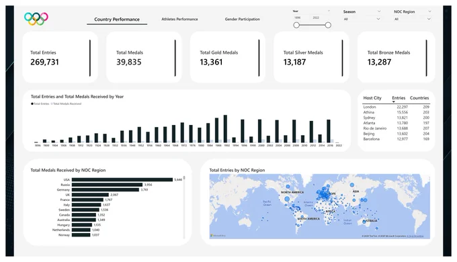Image resolution: width=457 pixels, height=262 pixels.
Task: Open the NOC Region dropdown set to All
Action: (413, 19)
